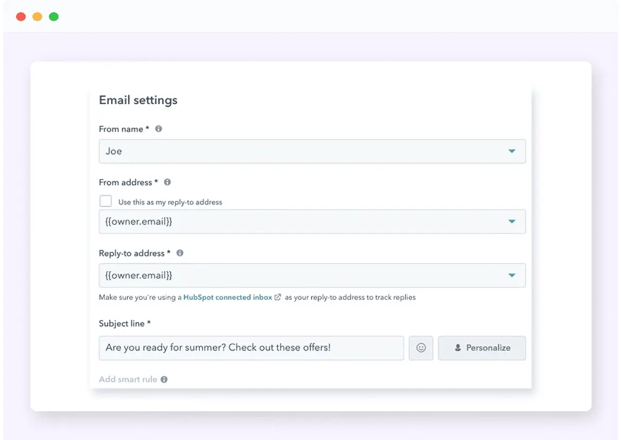The width and height of the screenshot is (621, 440).
Task: Click inside the Subject line text field
Action: coord(251,348)
